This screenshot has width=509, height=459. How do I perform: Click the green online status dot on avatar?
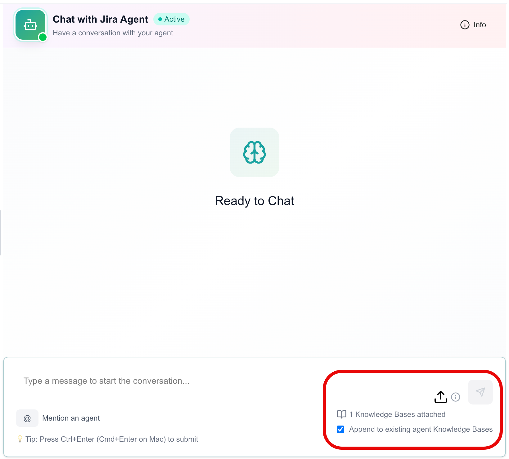click(x=43, y=37)
